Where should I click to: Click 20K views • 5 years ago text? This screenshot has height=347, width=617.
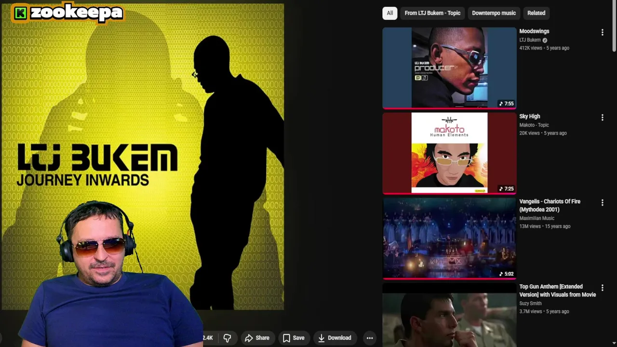[x=543, y=133]
